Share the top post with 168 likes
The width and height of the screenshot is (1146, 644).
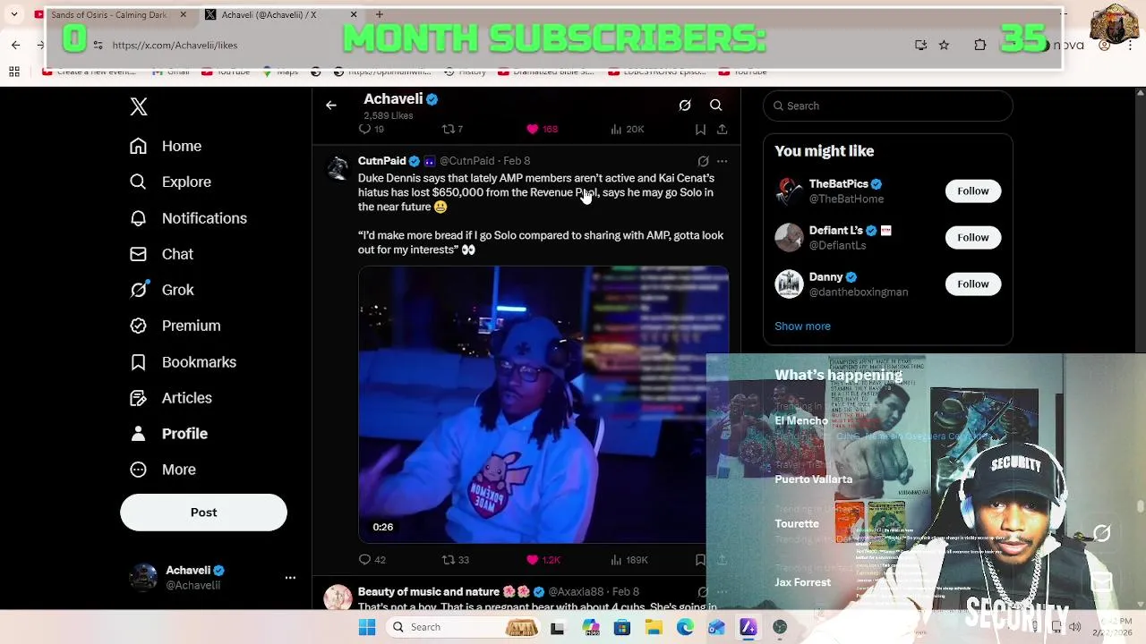[x=722, y=130]
